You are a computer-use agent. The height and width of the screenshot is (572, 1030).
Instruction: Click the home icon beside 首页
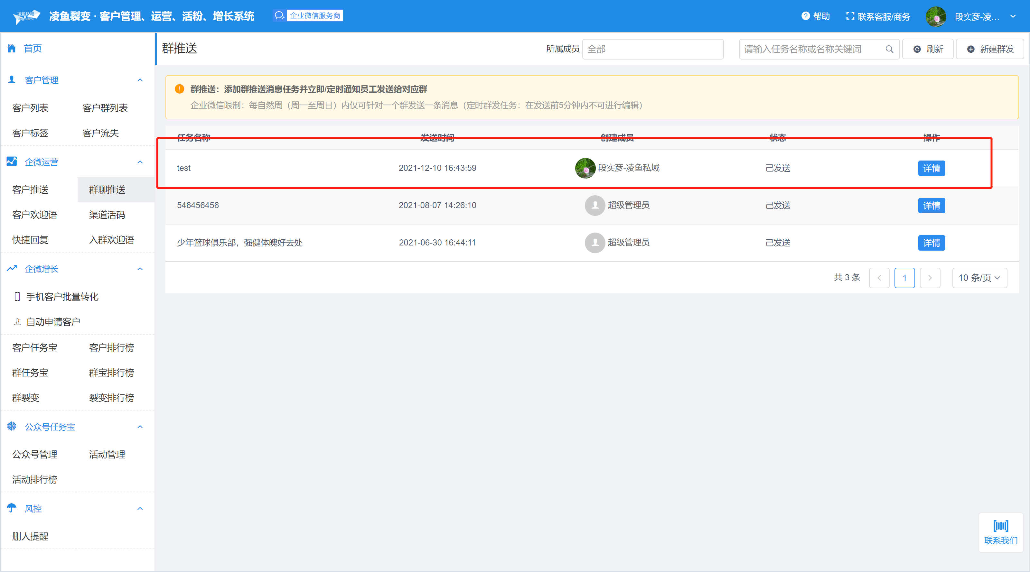[12, 48]
